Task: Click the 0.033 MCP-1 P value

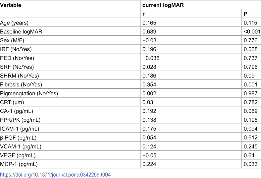Action: click(251, 164)
